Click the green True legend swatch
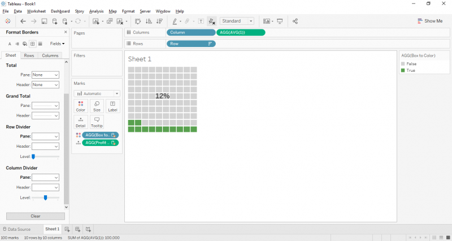The image size is (452, 241). pyautogui.click(x=403, y=70)
